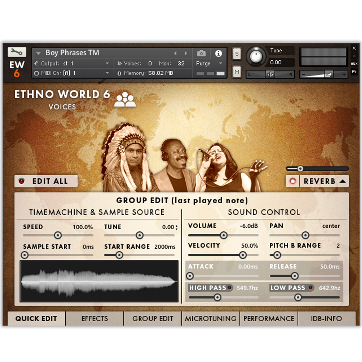Navigate to the next instrument with the right arrow

pos(186,53)
